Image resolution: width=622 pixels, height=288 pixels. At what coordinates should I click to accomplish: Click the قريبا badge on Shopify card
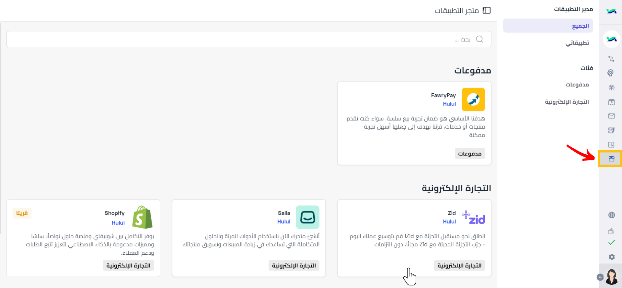[22, 213]
